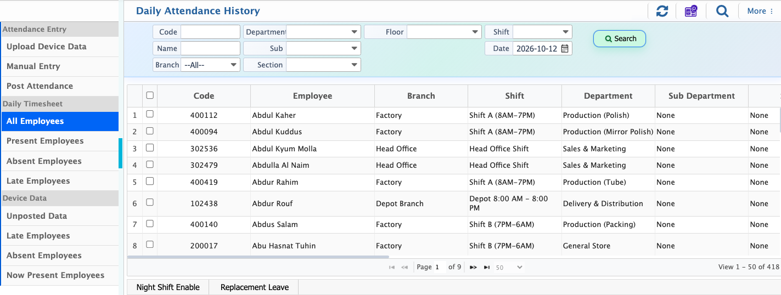Open Manual Entry in sidebar
781x295 pixels.
(59, 66)
